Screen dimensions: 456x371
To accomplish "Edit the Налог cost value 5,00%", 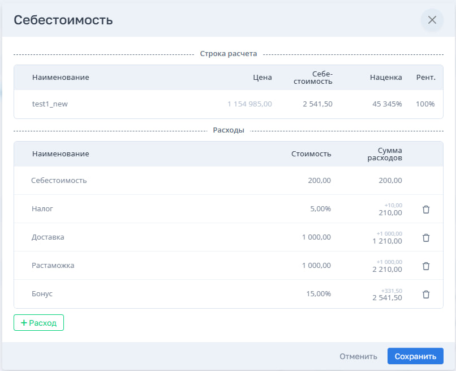I will coord(320,209).
